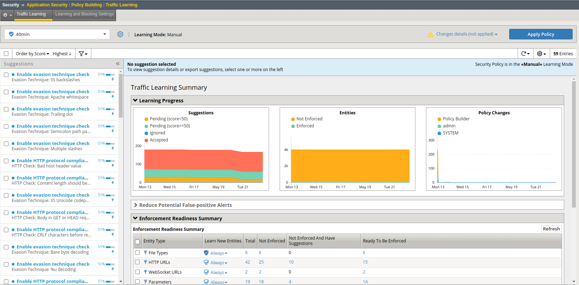Open the Order by Score dropdown
The width and height of the screenshot is (579, 285).
point(32,54)
